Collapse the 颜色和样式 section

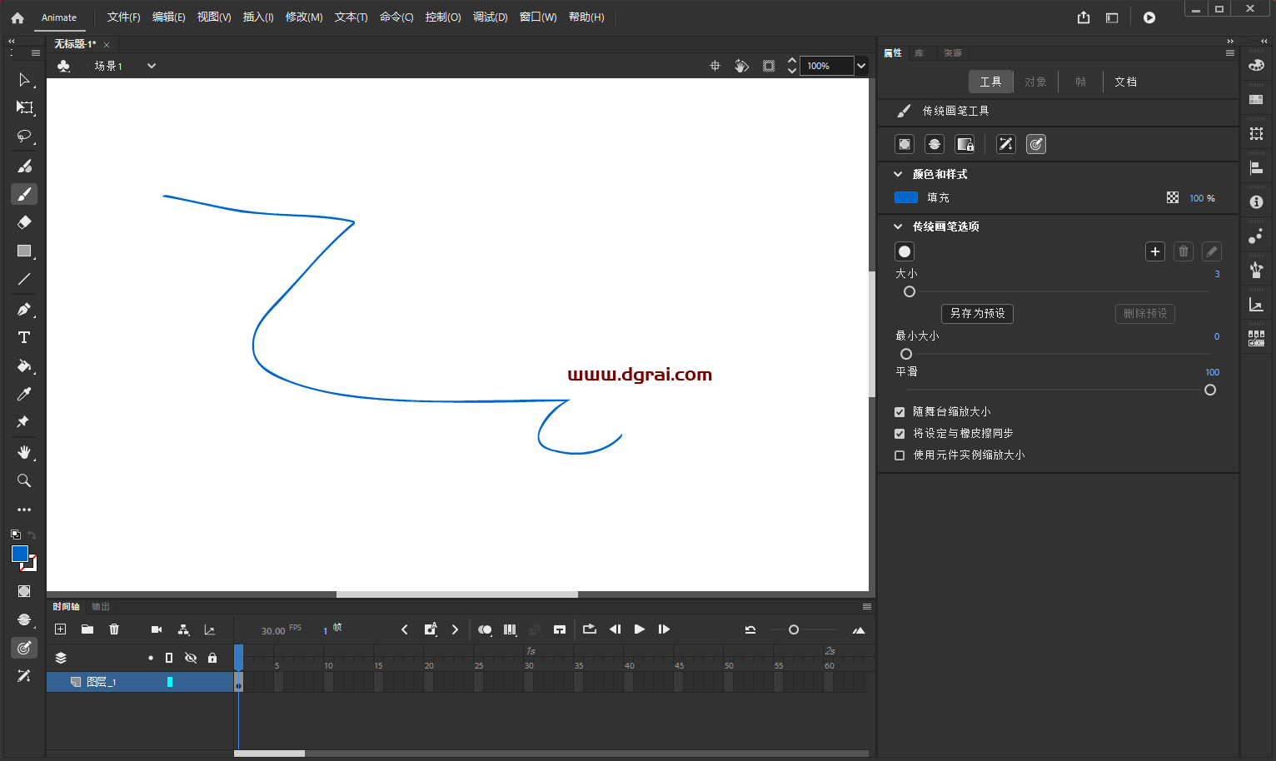pos(898,174)
